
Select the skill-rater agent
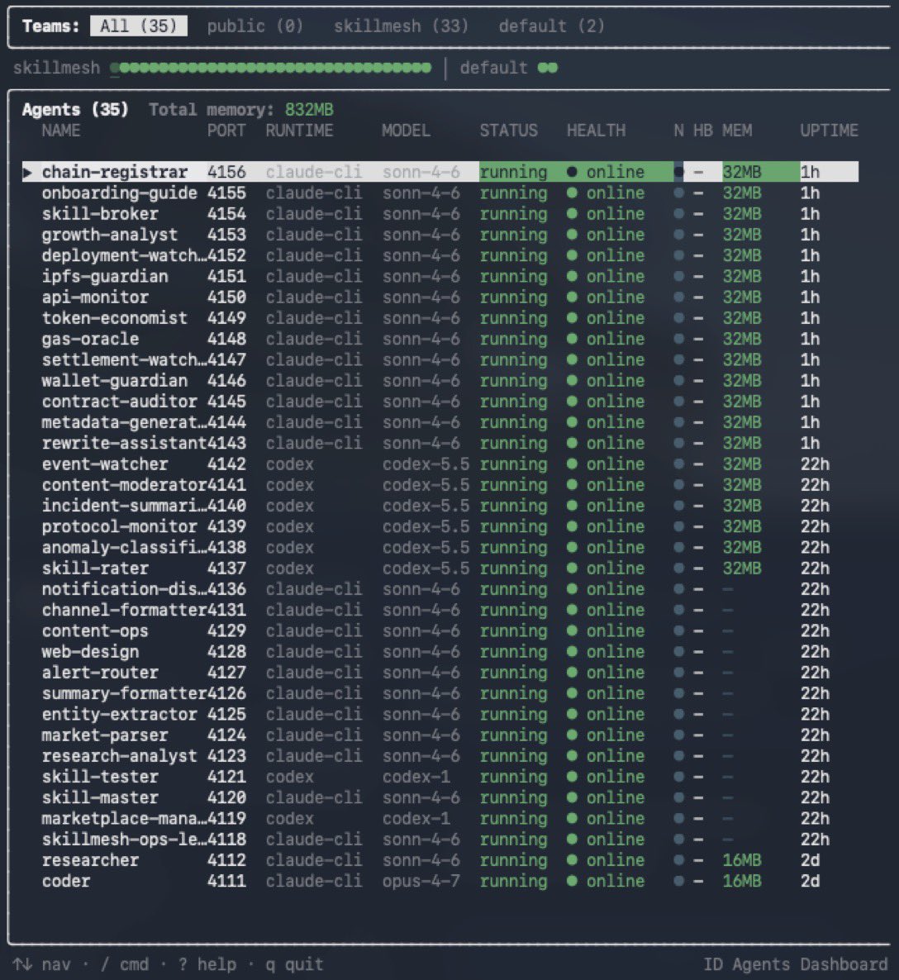coord(440,568)
